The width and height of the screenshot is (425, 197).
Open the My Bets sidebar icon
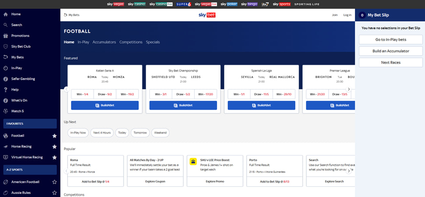coord(5,57)
